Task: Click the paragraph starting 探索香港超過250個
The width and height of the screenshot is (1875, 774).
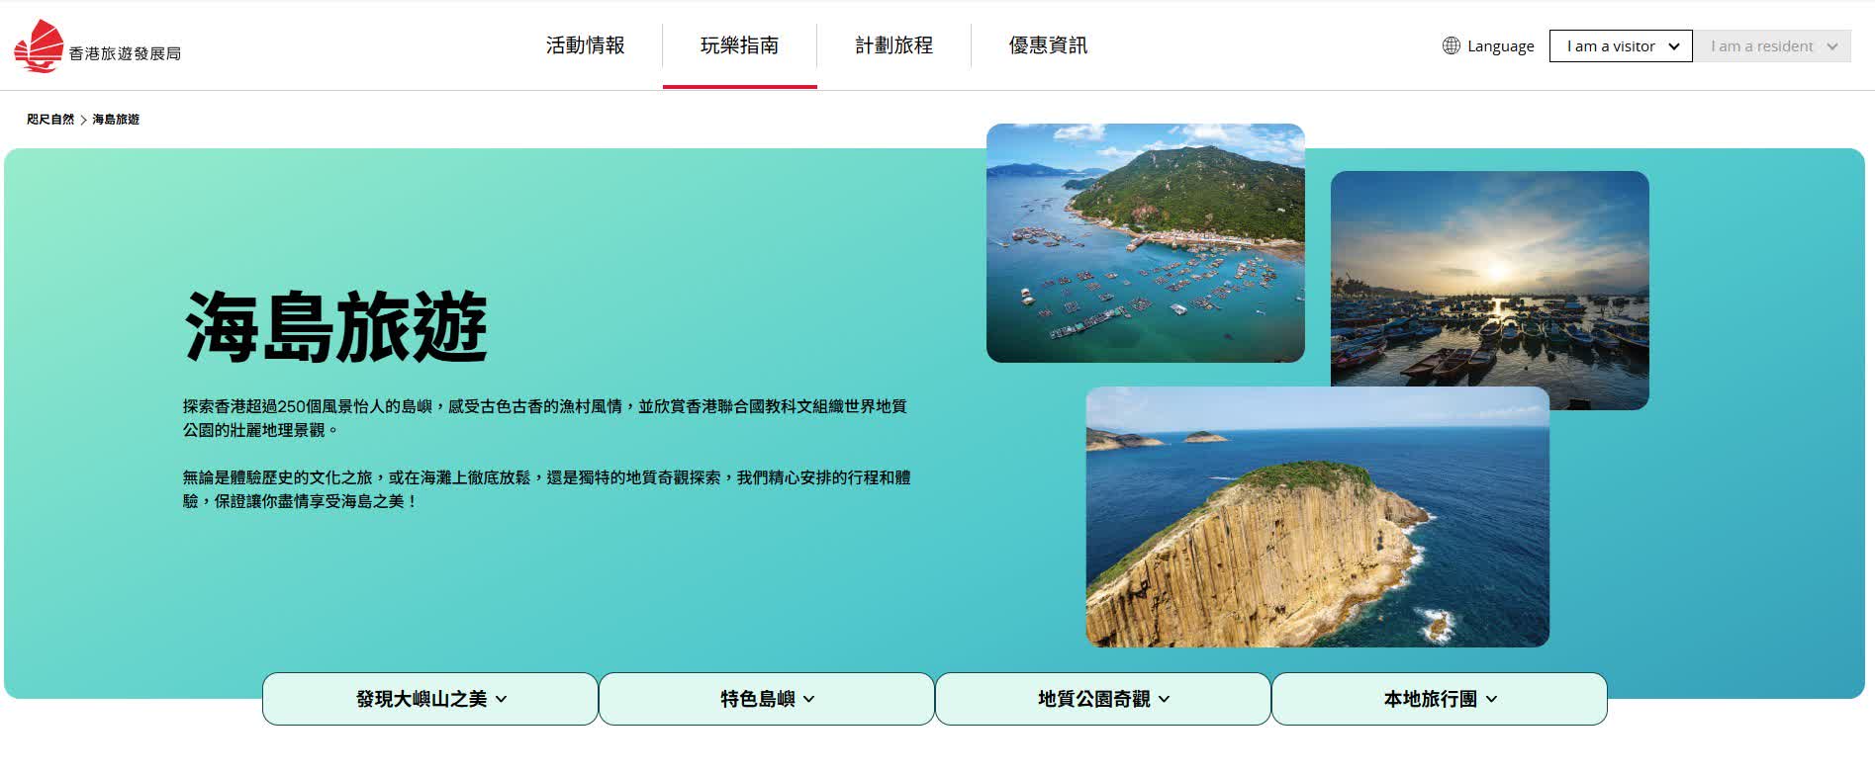Action: pos(545,418)
